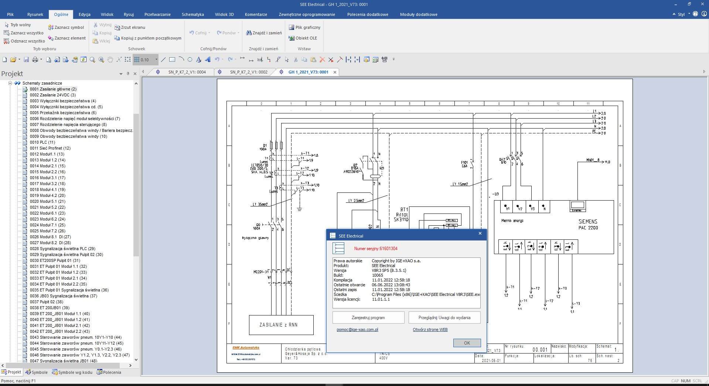
Task: Select the line drawing tool
Action: click(163, 59)
